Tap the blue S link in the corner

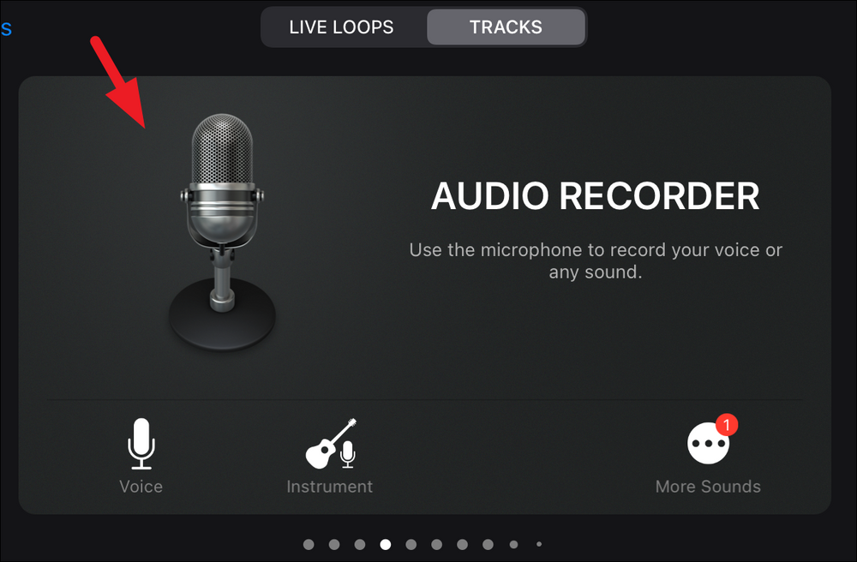coord(6,28)
